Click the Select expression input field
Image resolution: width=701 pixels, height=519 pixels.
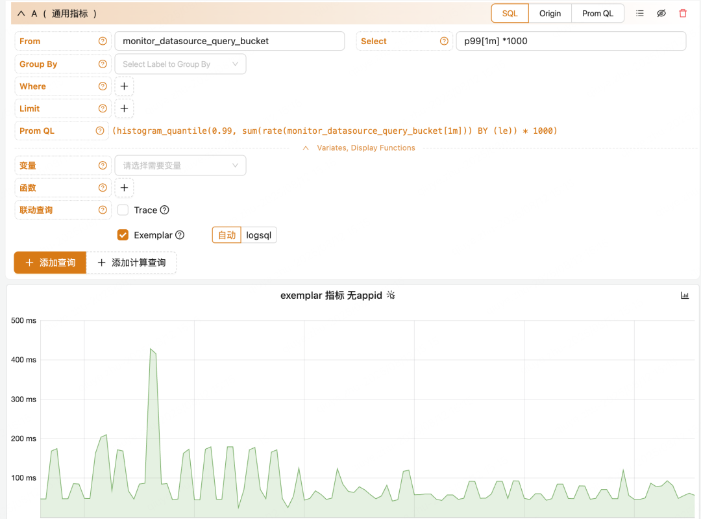tap(571, 41)
